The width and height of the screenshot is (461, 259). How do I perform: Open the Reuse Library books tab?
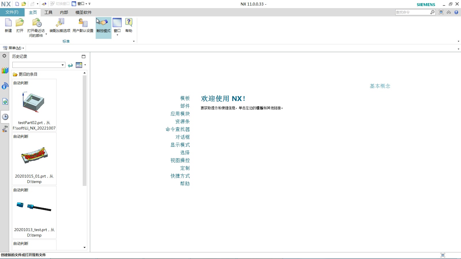coord(5,70)
